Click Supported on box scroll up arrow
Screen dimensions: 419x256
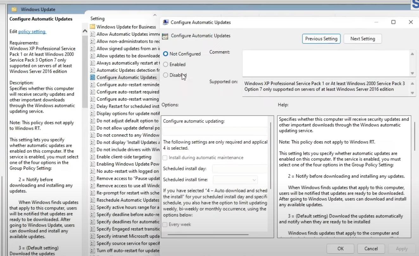pyautogui.click(x=412, y=84)
